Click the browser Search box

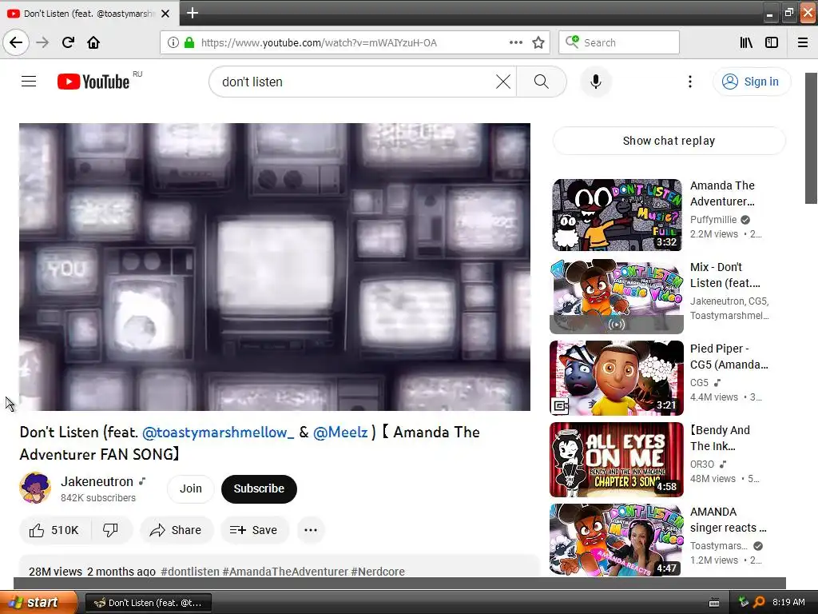coord(619,42)
